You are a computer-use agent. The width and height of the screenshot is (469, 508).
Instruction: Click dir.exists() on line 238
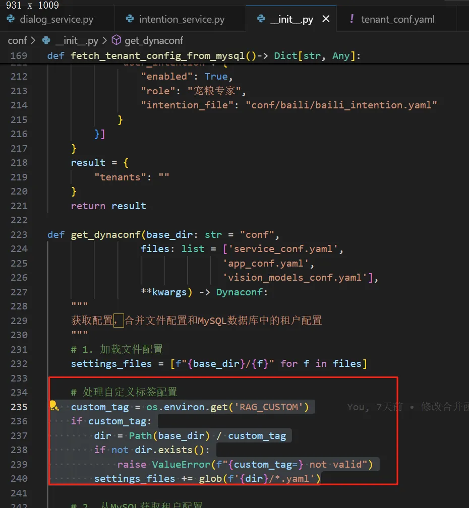[169, 450]
